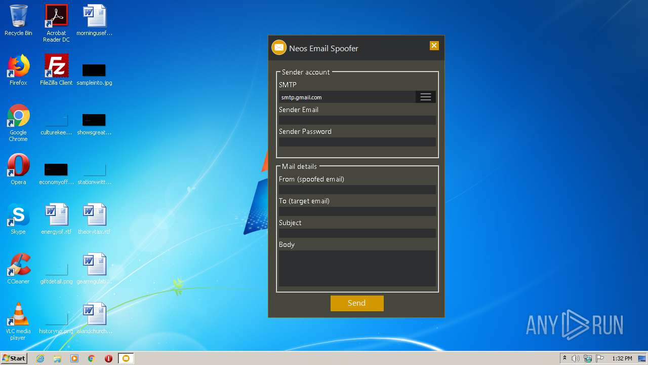
Task: Select the economyoff file icon
Action: click(56, 173)
